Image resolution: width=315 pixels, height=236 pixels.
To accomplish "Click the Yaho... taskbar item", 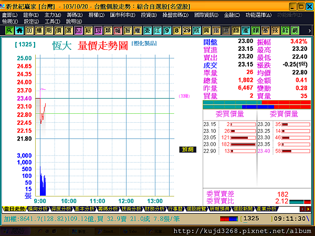I will click(x=132, y=231).
